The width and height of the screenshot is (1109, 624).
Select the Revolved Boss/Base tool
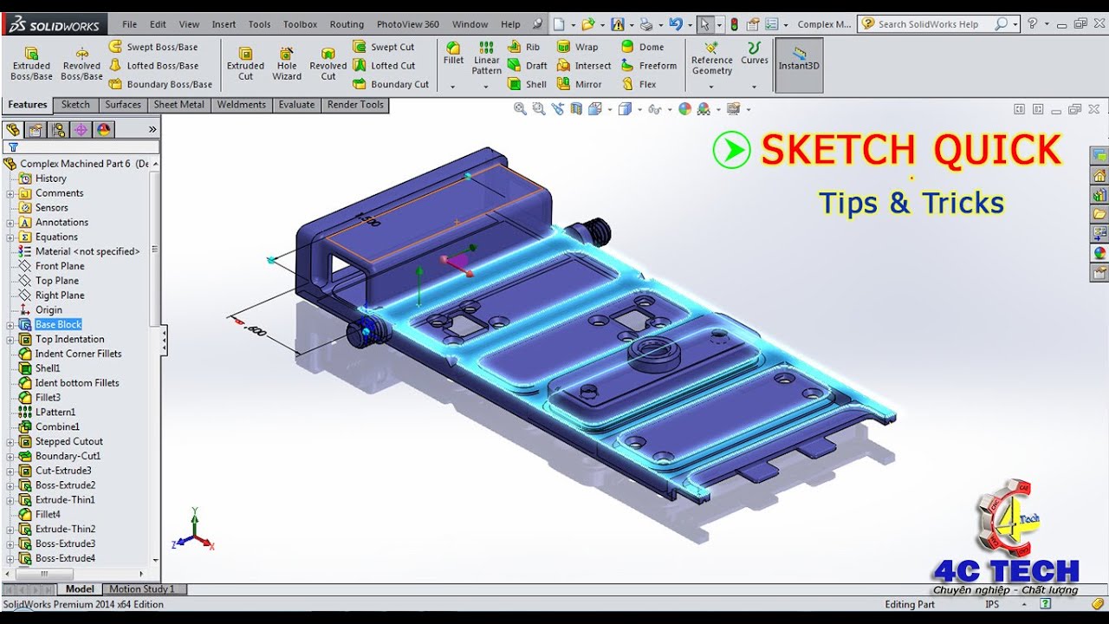coord(81,65)
